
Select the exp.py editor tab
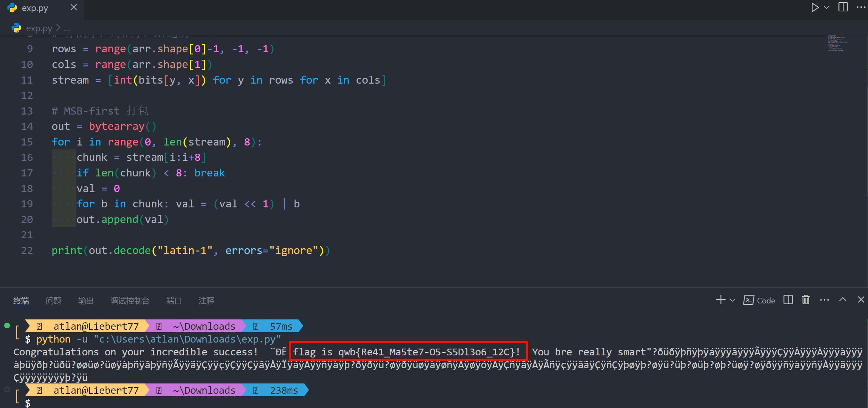(x=35, y=8)
